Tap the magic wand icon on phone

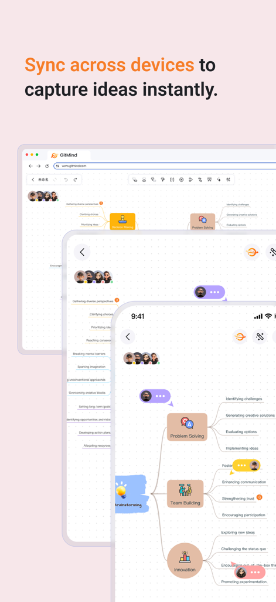pos(260,337)
